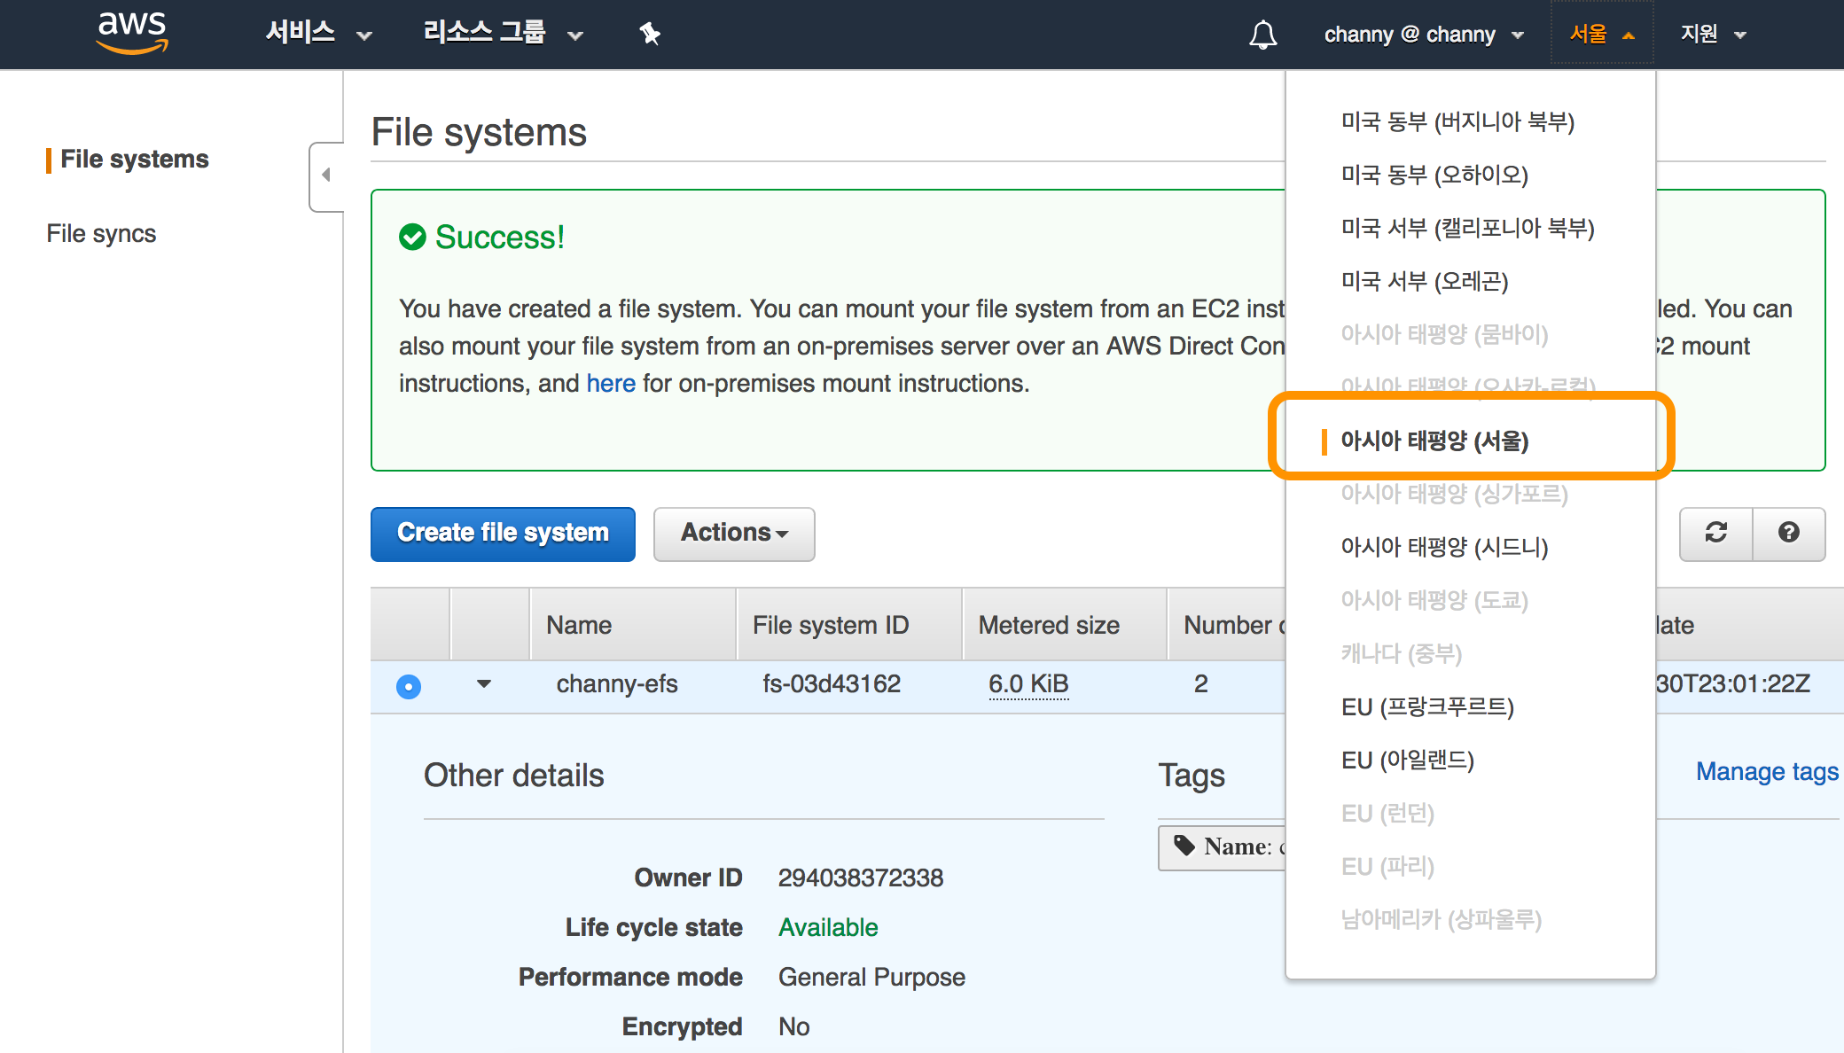
Task: Collapse the left sidebar arrow handle
Action: click(326, 175)
